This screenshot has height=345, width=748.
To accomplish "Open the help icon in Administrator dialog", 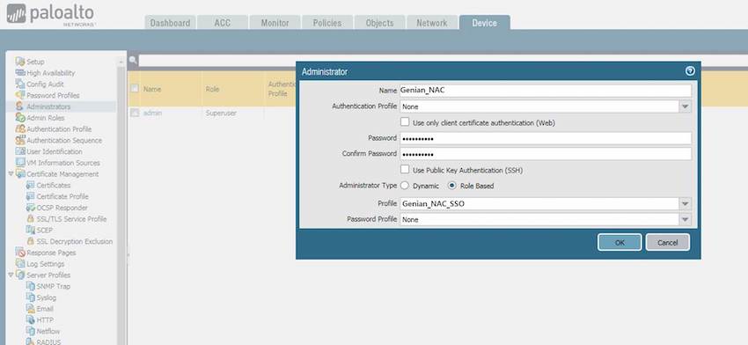I will (x=690, y=71).
